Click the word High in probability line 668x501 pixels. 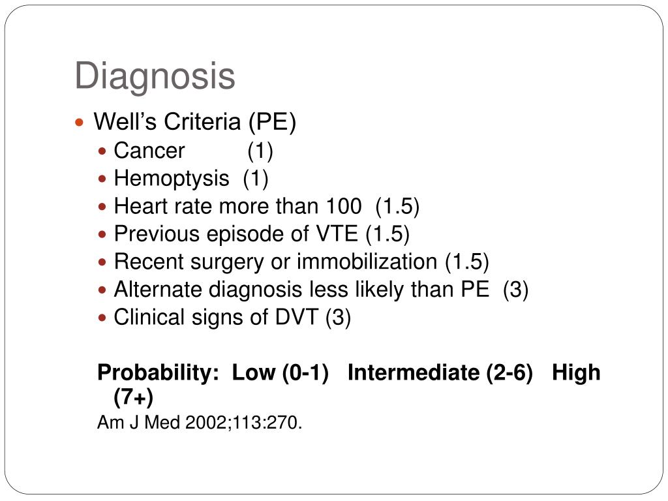[576, 372]
